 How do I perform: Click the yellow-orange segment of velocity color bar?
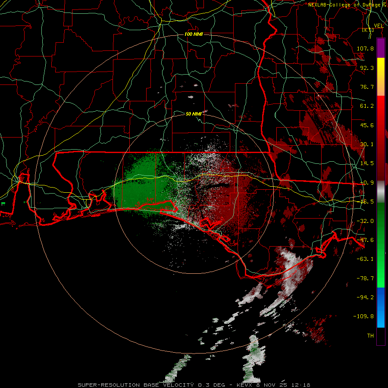click(381, 77)
